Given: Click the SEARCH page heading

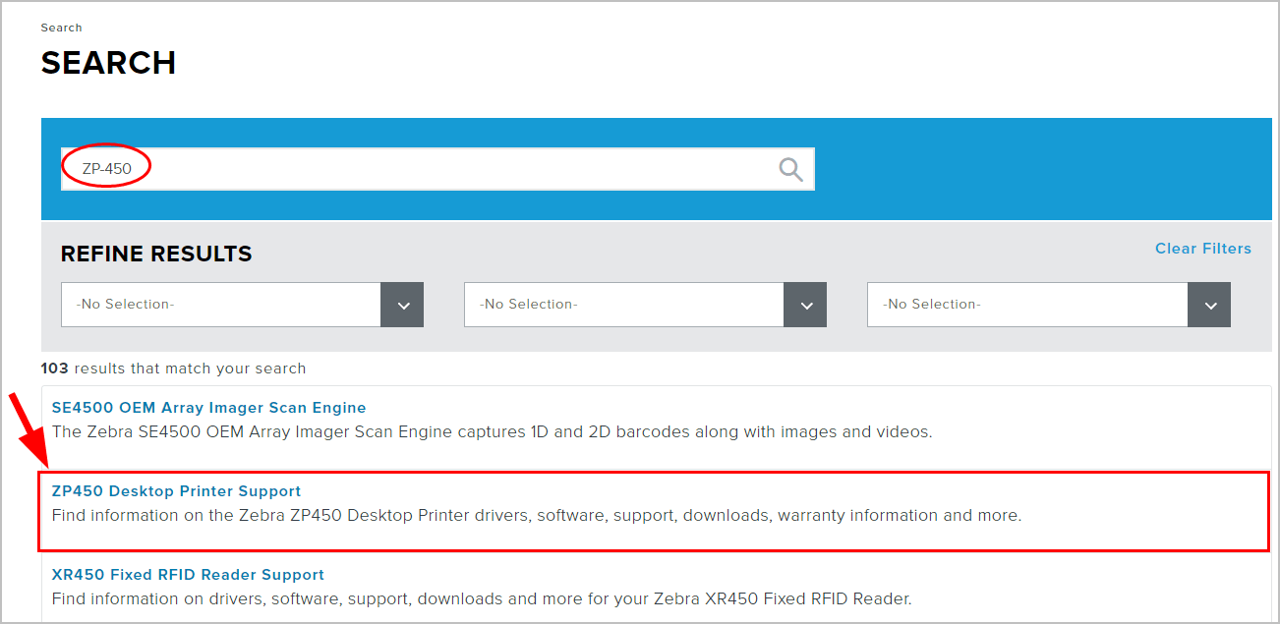Looking at the screenshot, I should (108, 63).
